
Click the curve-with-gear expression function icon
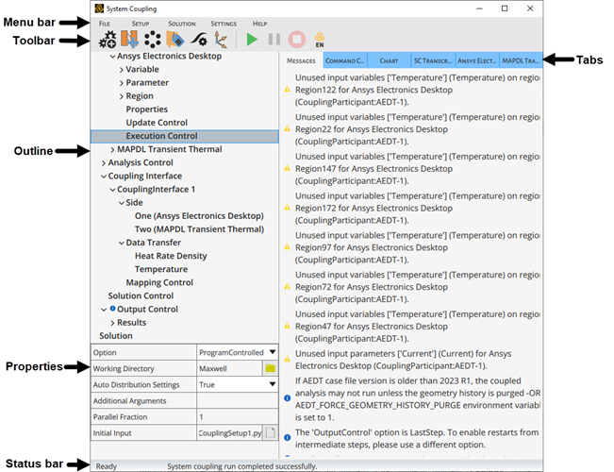pyautogui.click(x=199, y=40)
